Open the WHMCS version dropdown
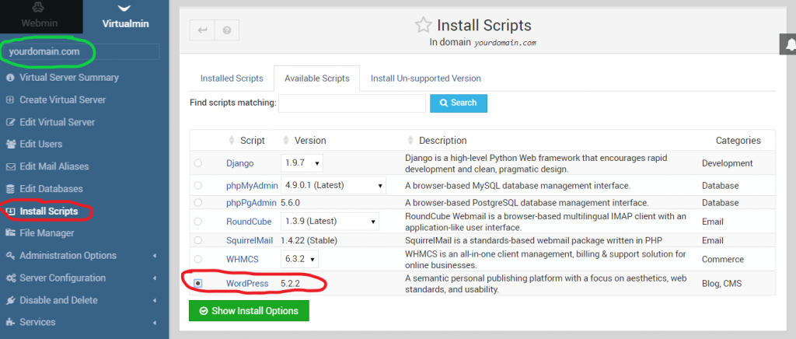 click(x=299, y=260)
